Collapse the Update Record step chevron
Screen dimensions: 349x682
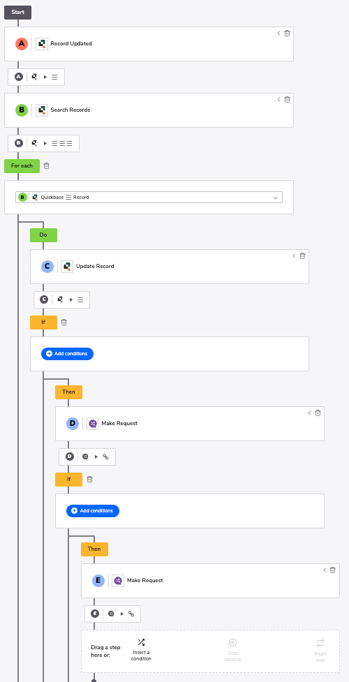tap(294, 255)
